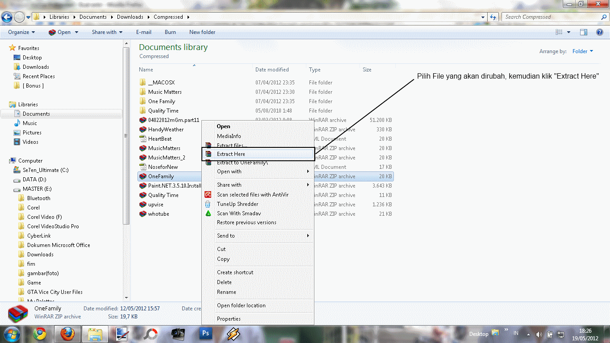
Task: Open the GTA Vice City User Files folder
Action: [54, 292]
